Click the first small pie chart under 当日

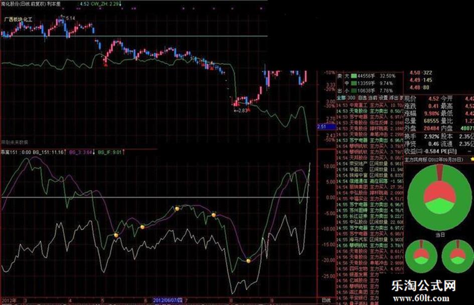pyautogui.click(x=421, y=256)
